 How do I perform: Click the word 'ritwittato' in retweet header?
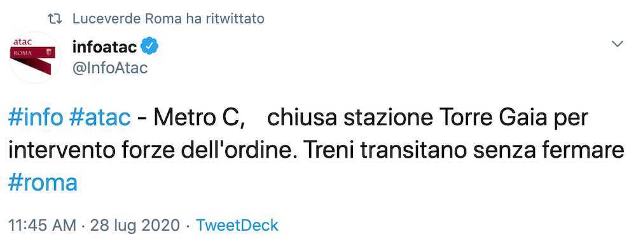click(235, 18)
